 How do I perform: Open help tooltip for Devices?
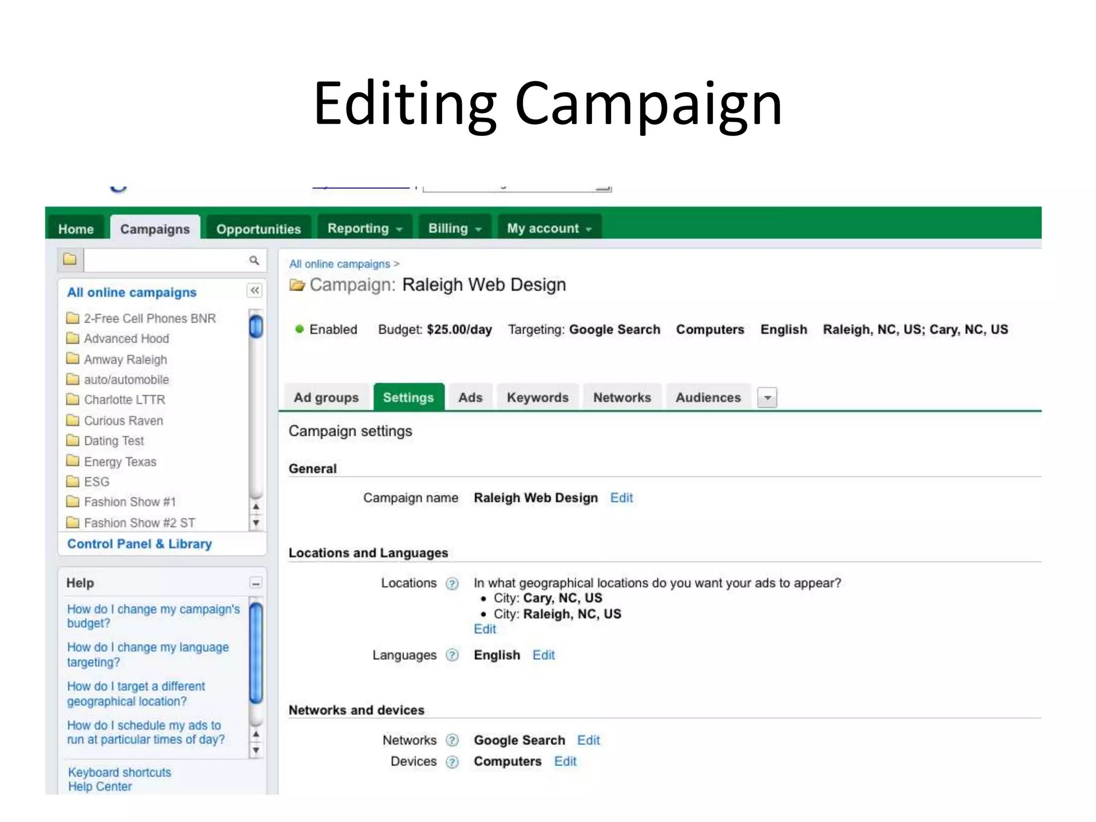452,762
